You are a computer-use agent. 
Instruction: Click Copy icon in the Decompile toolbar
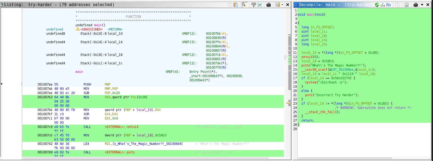coord(398,5)
